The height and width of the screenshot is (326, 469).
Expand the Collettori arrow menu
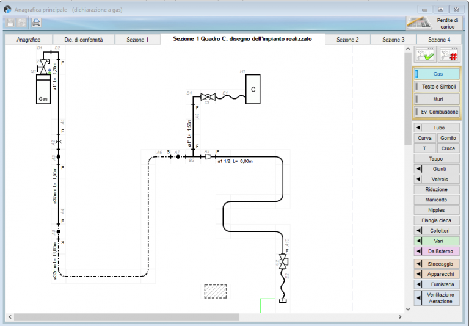(419, 231)
